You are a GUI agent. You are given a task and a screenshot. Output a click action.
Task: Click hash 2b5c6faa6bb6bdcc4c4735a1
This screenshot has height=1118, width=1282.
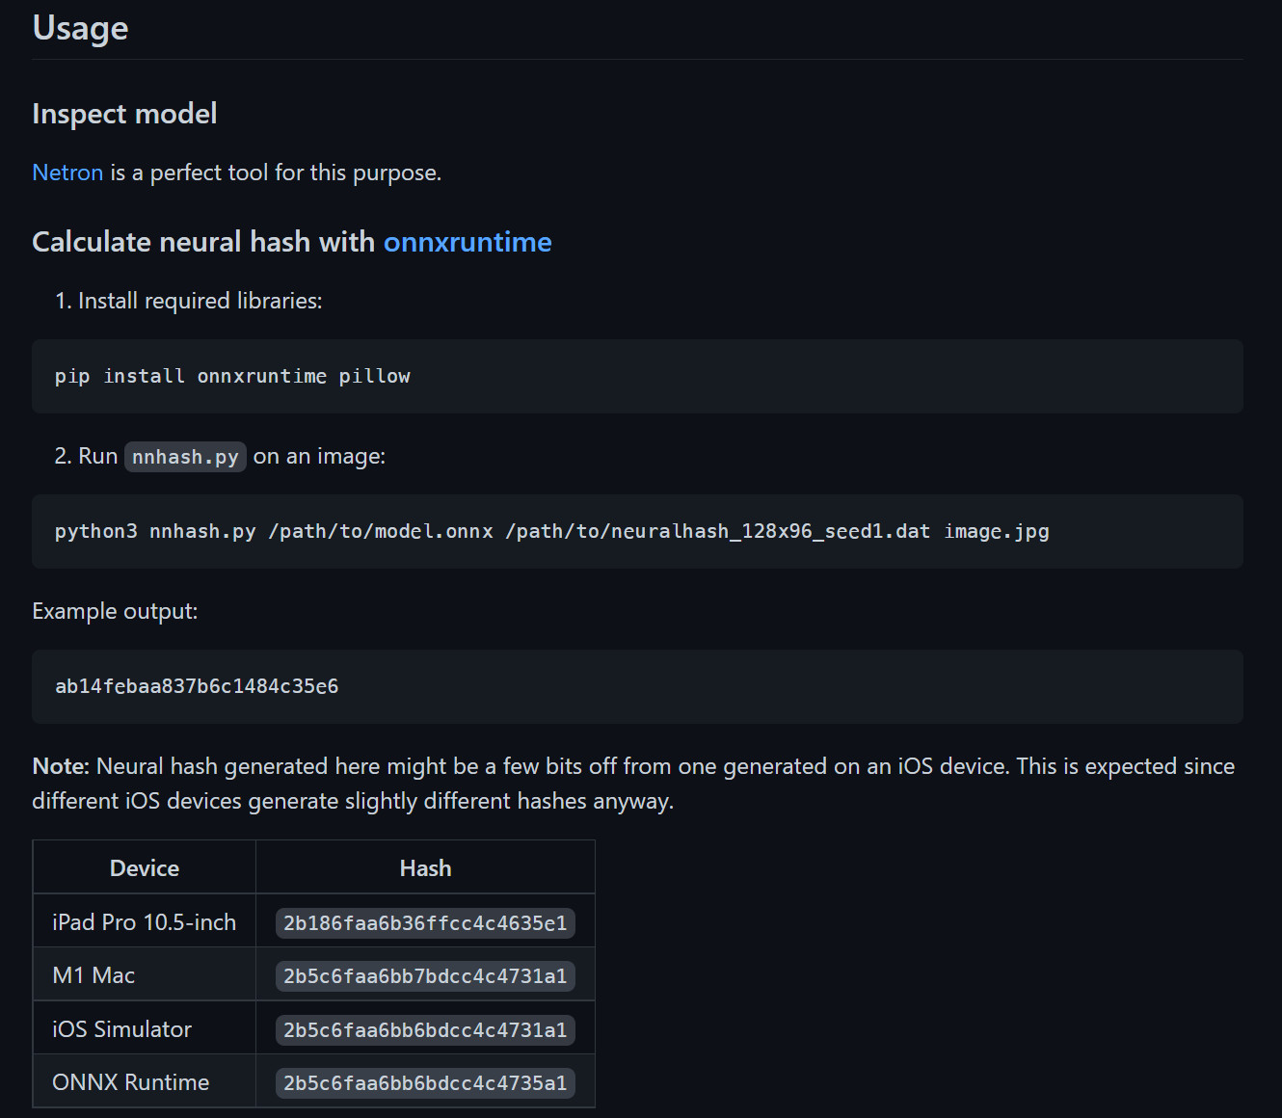pos(425,1083)
